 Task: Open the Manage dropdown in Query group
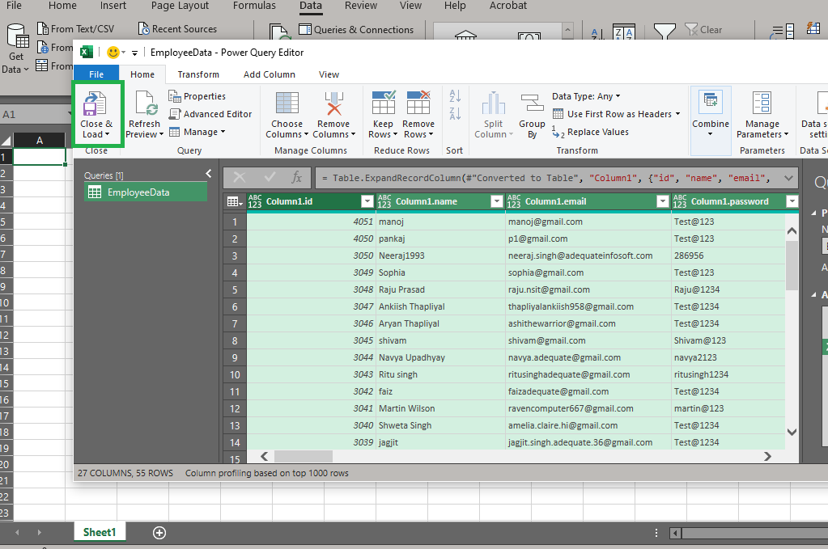[x=197, y=132]
